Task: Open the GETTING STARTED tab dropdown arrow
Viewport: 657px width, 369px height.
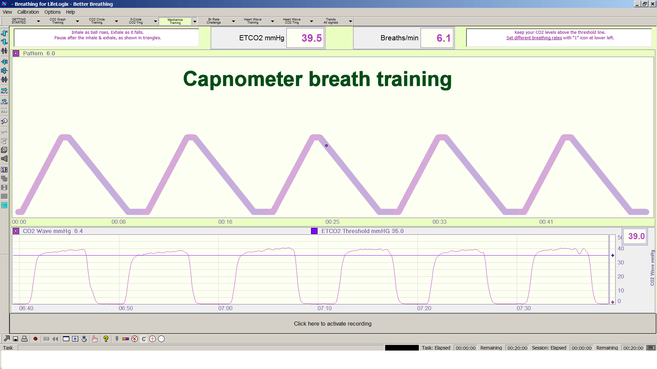Action: point(38,21)
